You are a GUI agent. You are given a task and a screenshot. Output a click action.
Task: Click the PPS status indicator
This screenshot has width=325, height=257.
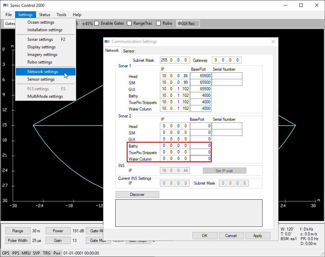[x=16, y=253]
